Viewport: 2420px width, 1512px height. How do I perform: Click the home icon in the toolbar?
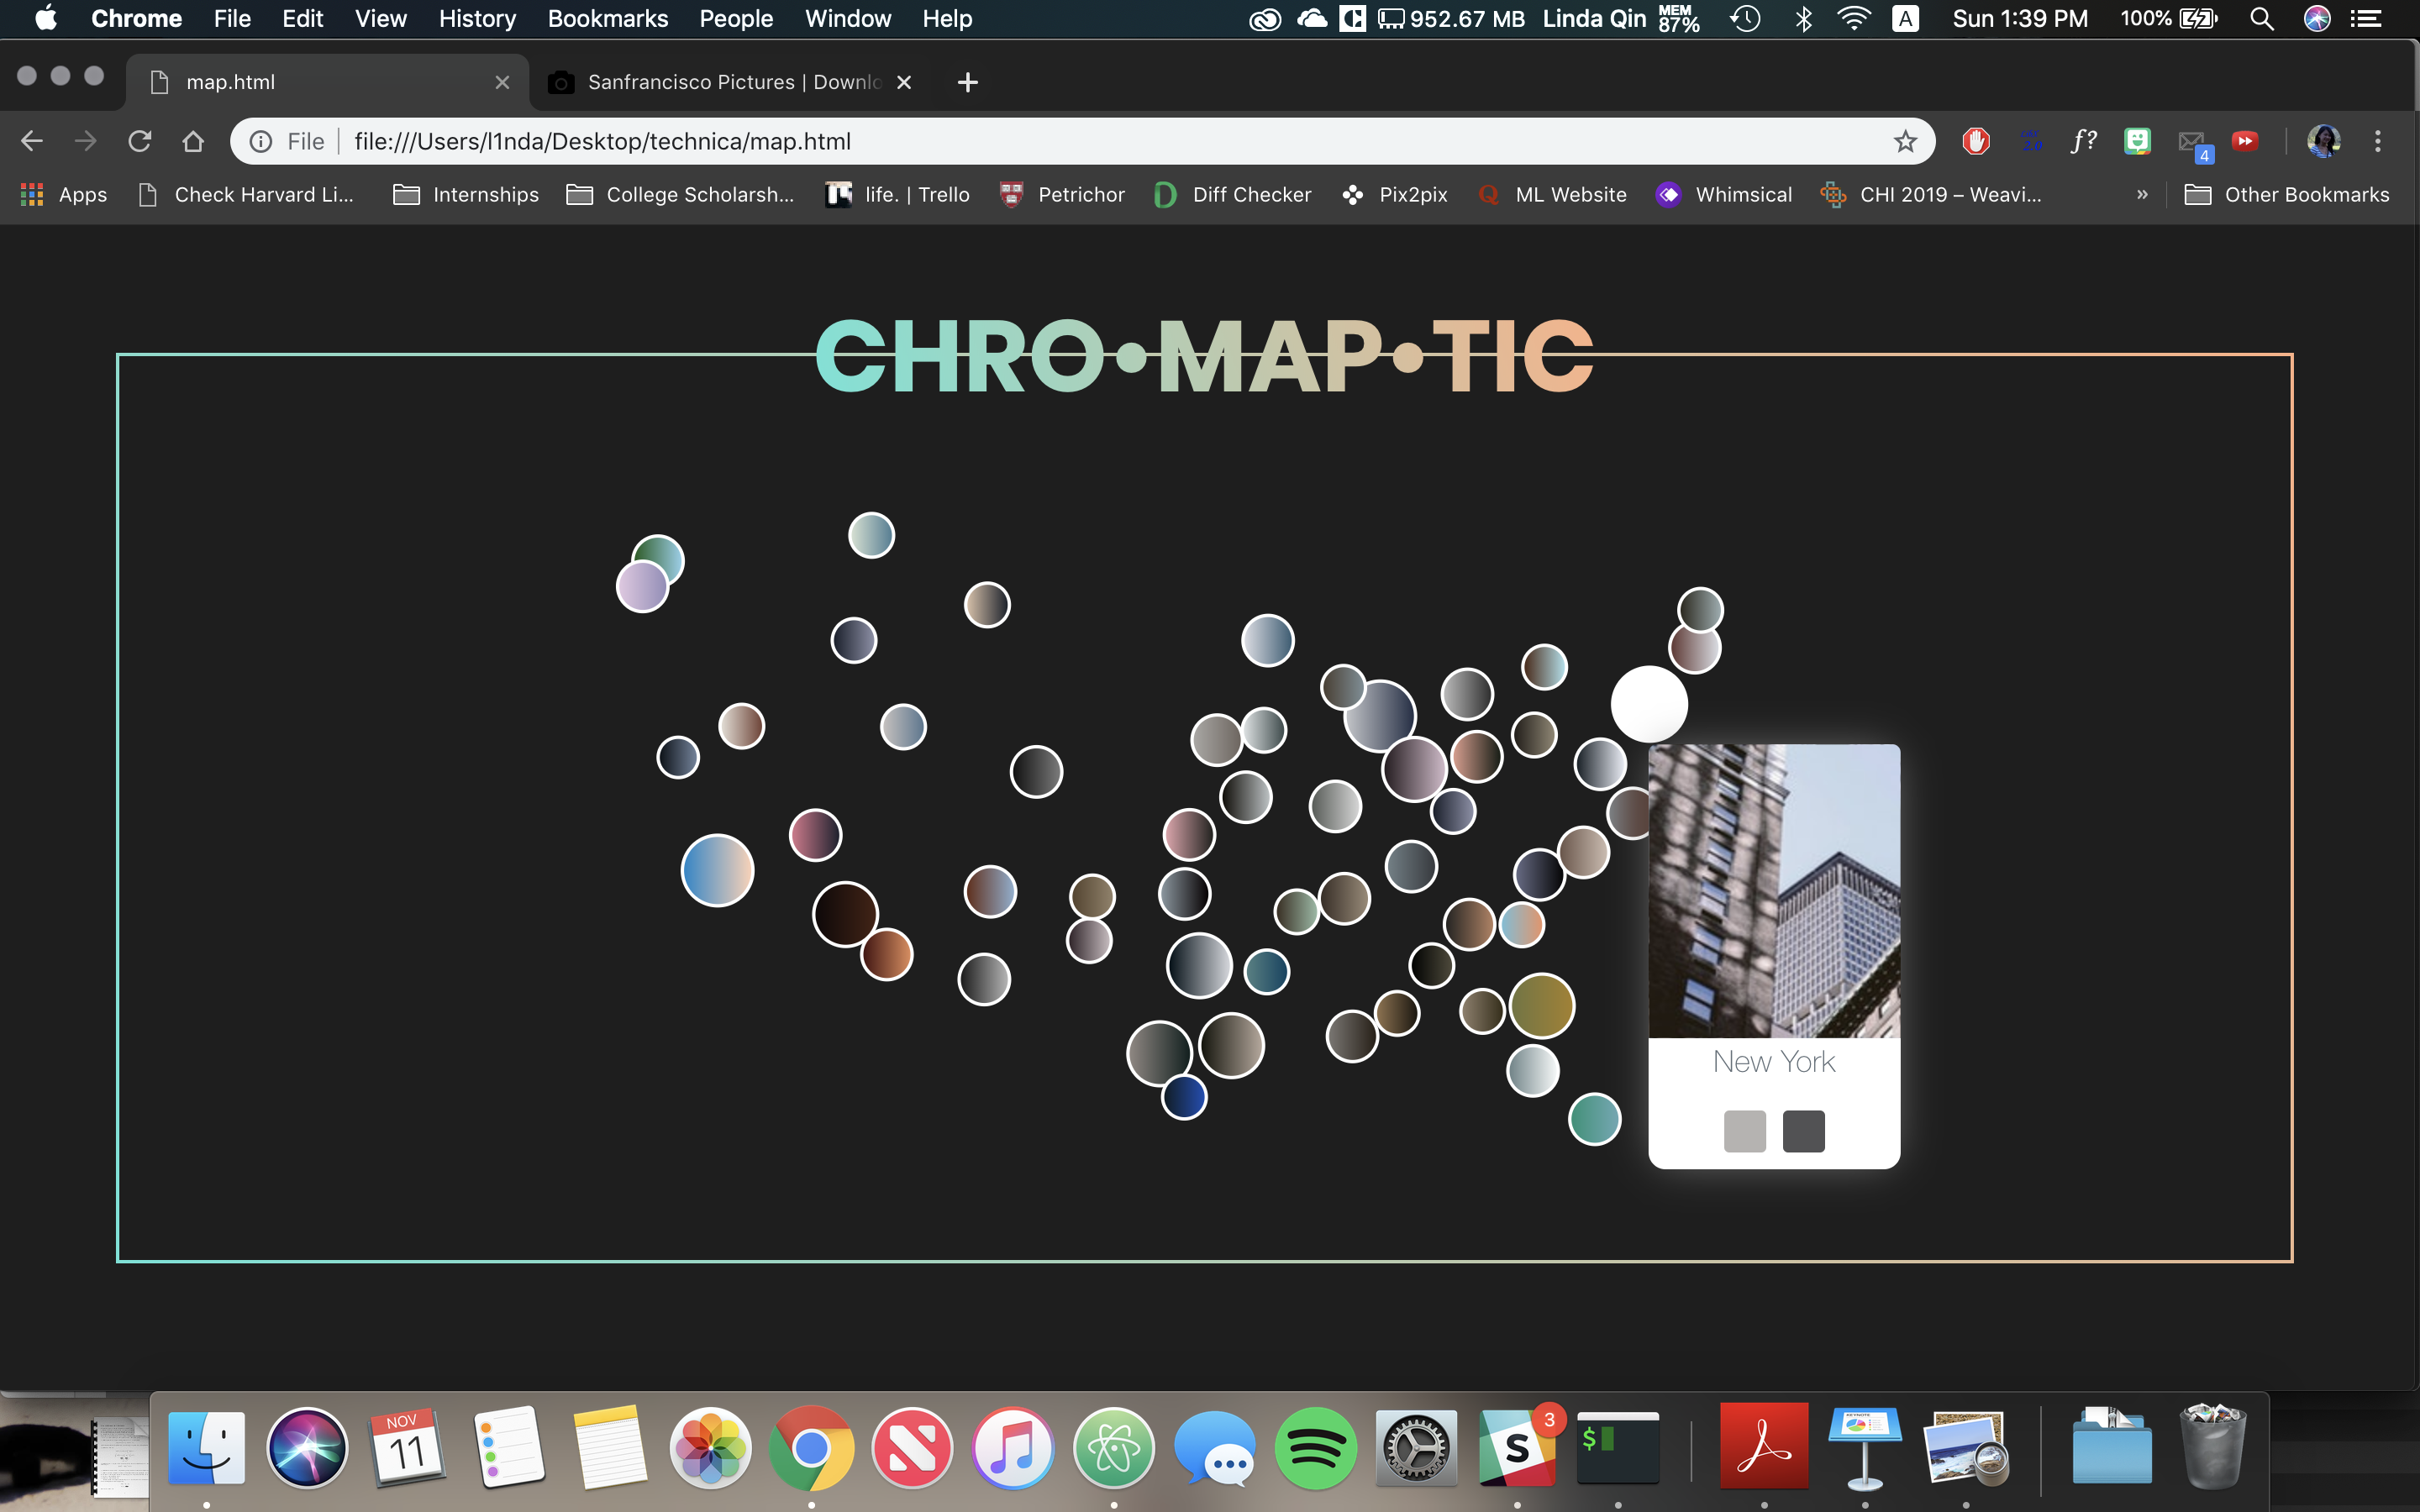click(193, 141)
